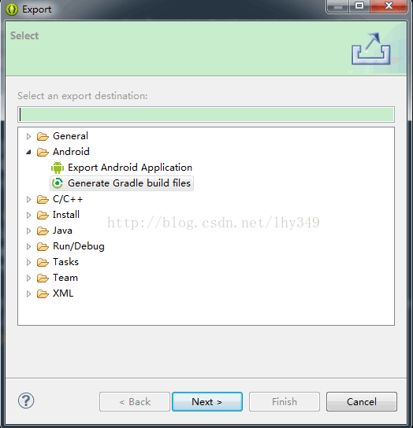Expand the General tree node
413x428 pixels.
coord(28,136)
